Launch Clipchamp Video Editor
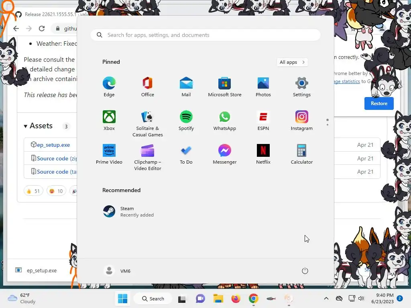 point(148,157)
